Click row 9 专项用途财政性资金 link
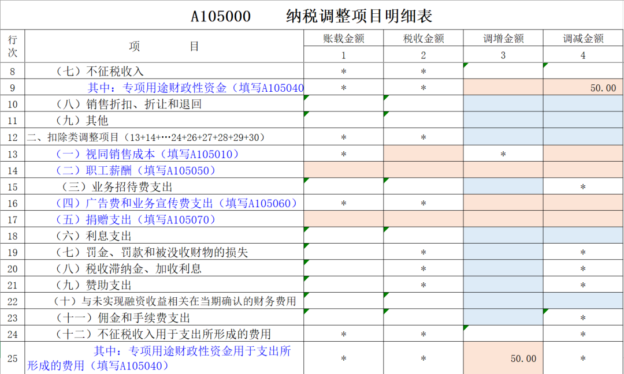Screen dimensions: 624x374 click(x=195, y=88)
